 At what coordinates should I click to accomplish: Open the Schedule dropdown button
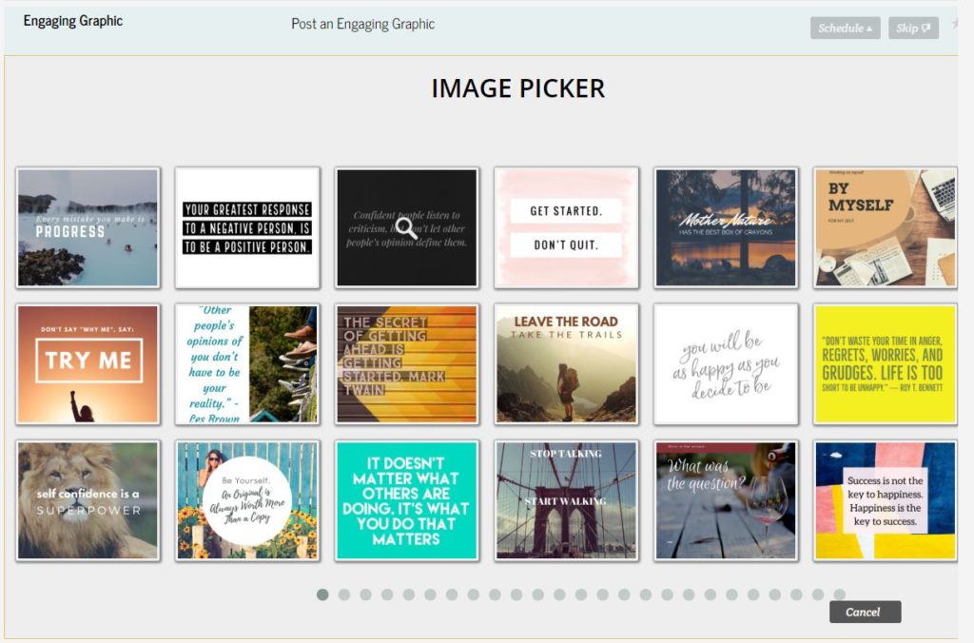[x=845, y=28]
